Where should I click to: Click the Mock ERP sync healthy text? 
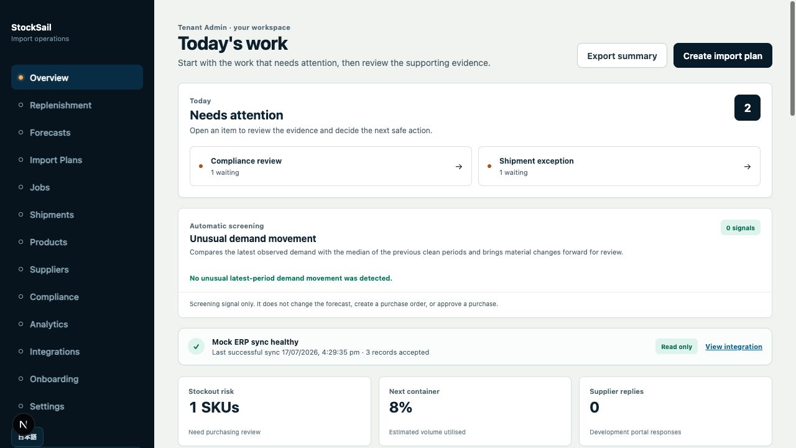tap(255, 342)
